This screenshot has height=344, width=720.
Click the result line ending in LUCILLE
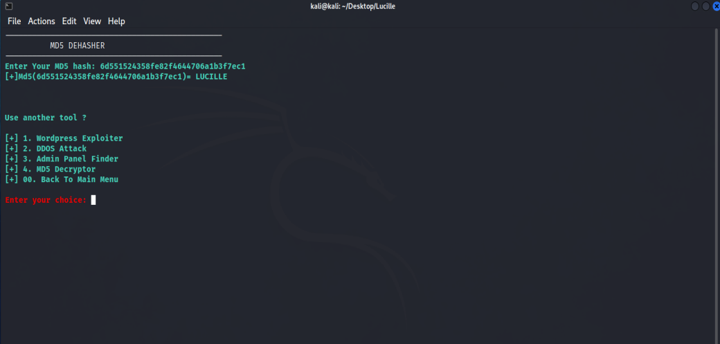(116, 77)
